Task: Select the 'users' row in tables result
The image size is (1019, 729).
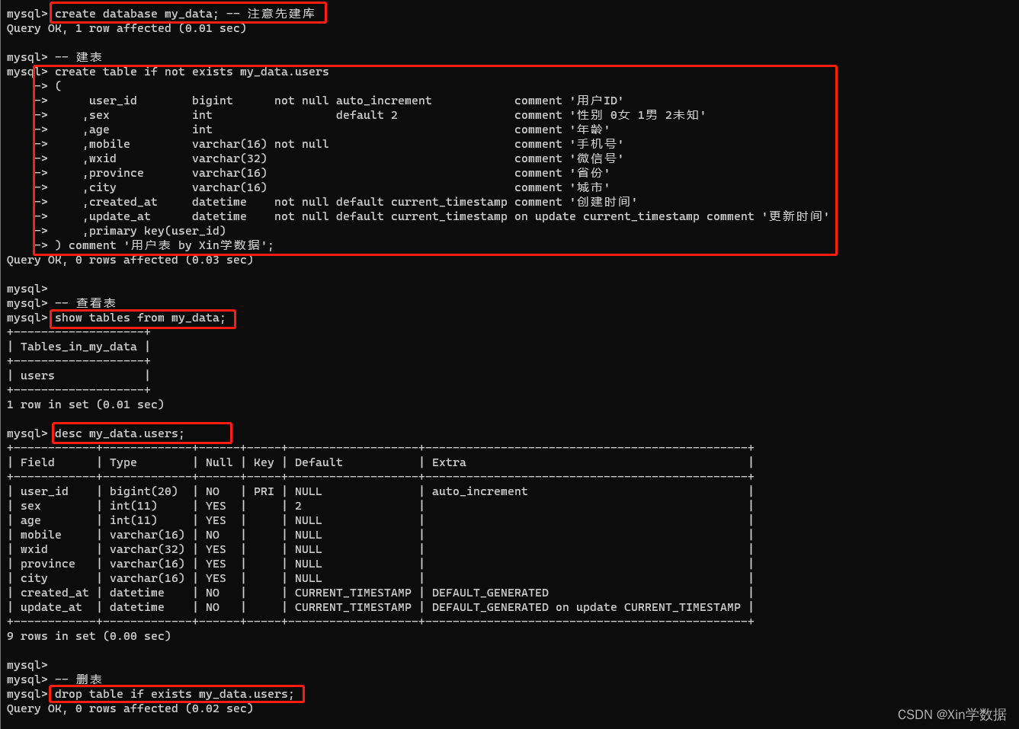Action: point(37,376)
